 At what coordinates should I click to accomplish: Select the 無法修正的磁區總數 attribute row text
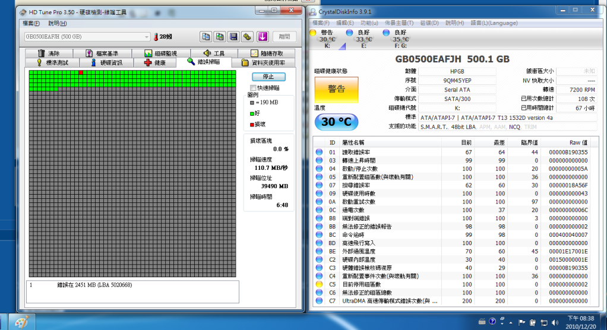[367, 293]
